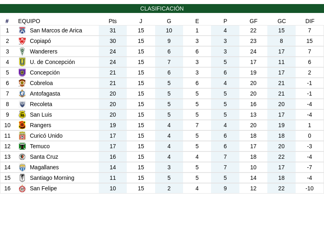The height and width of the screenshot is (243, 324).
Task: Click the San Felipe team crest
Action: click(22, 188)
